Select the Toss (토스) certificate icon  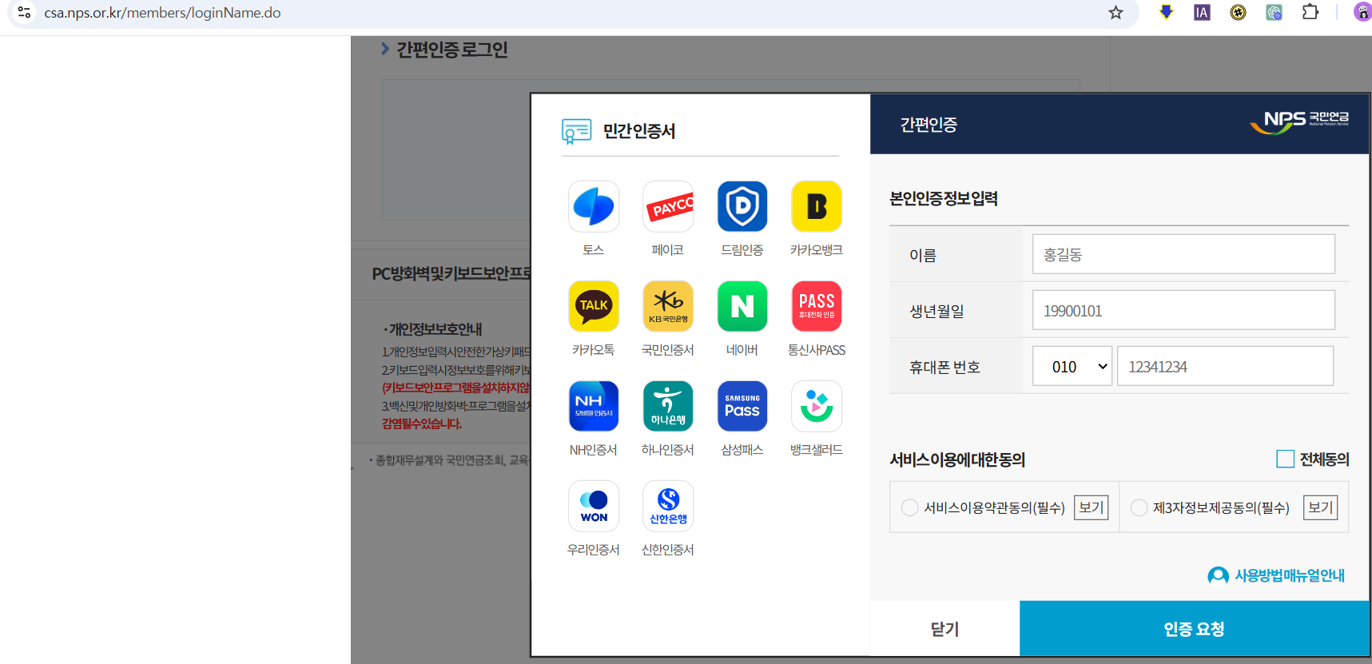click(x=594, y=206)
